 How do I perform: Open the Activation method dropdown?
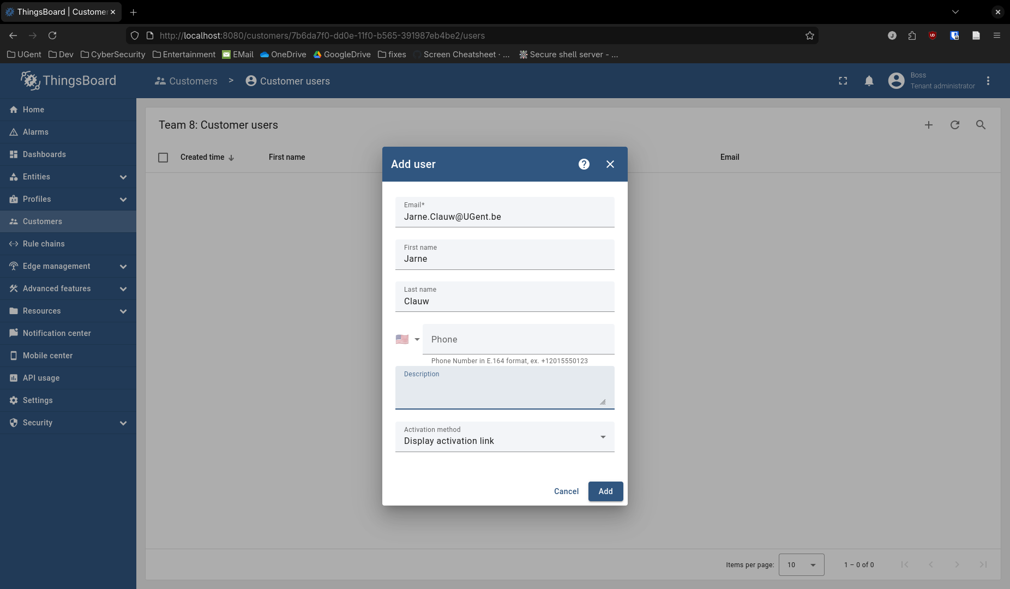coord(504,437)
